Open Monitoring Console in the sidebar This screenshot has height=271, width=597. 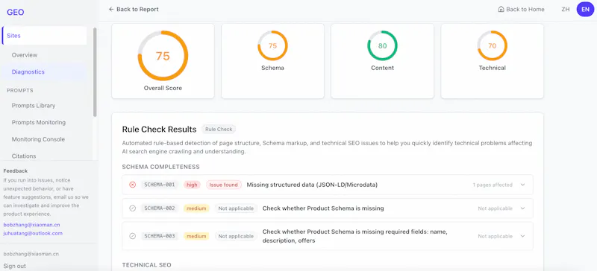[x=38, y=139]
